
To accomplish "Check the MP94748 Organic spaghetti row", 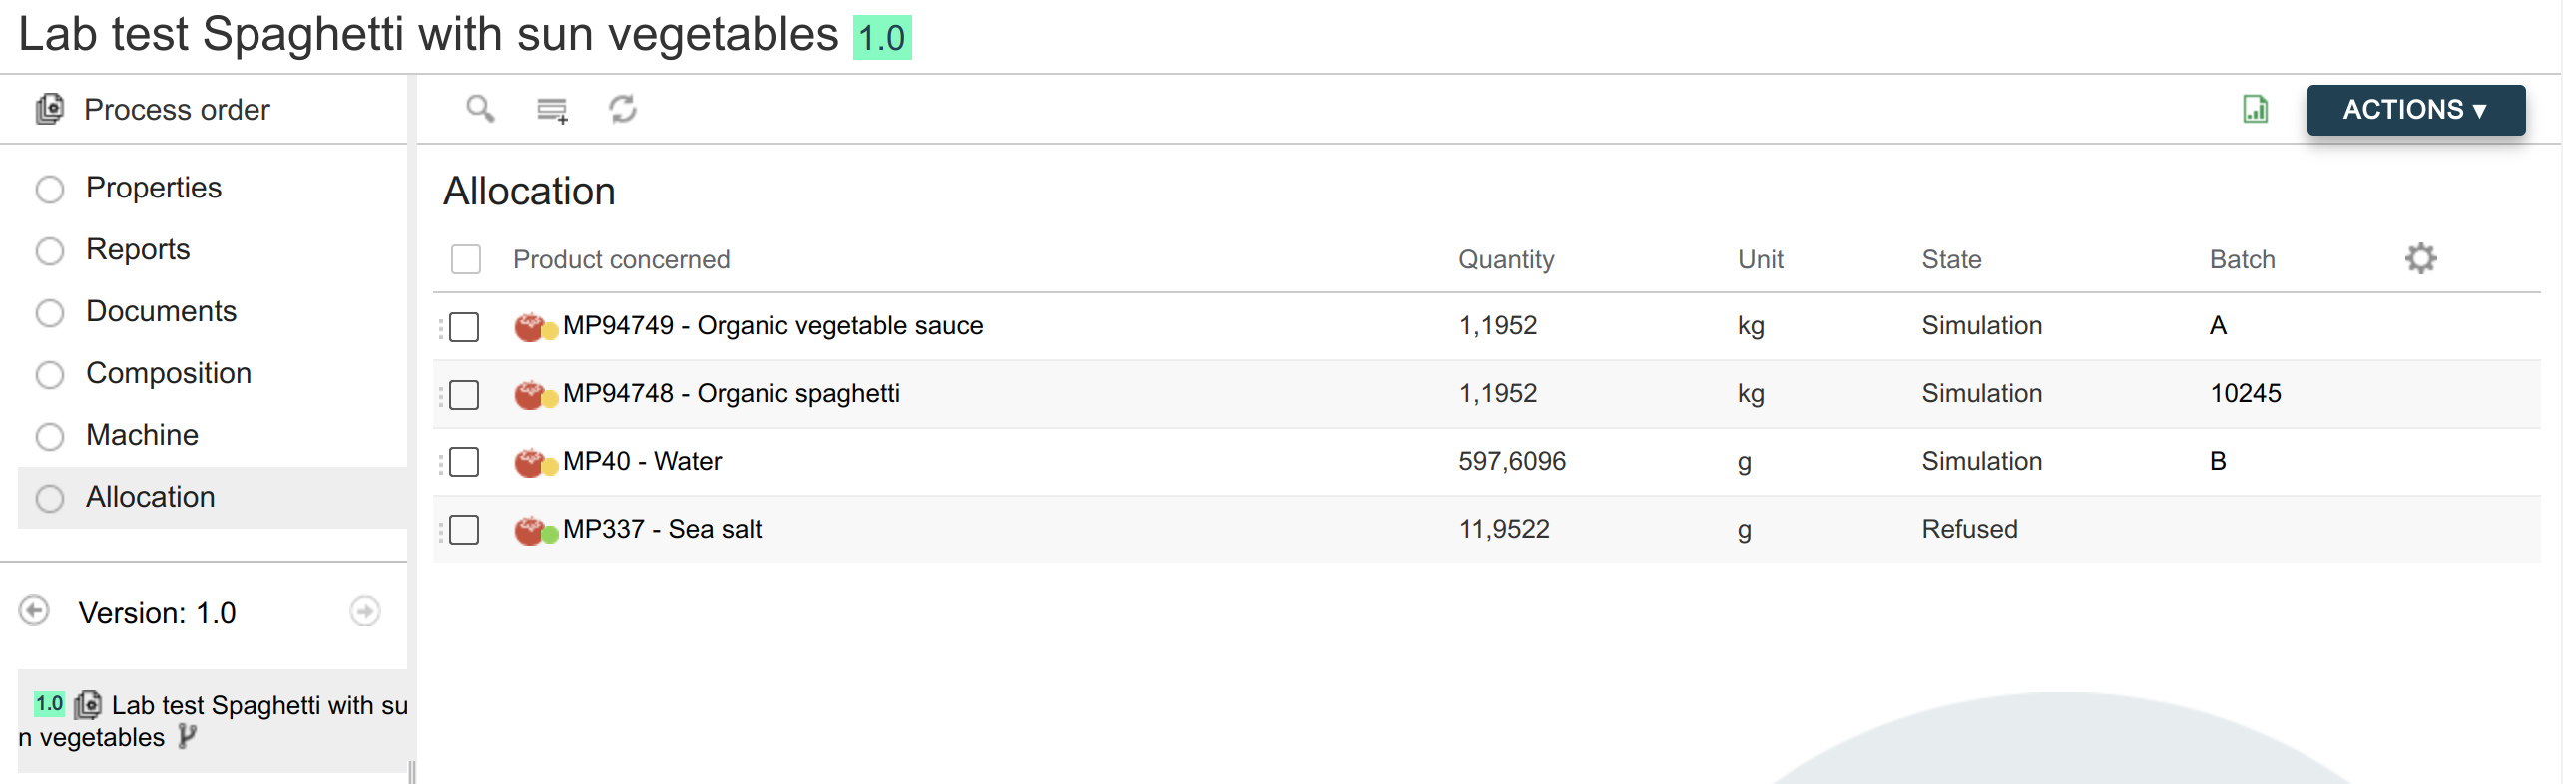I will point(464,395).
